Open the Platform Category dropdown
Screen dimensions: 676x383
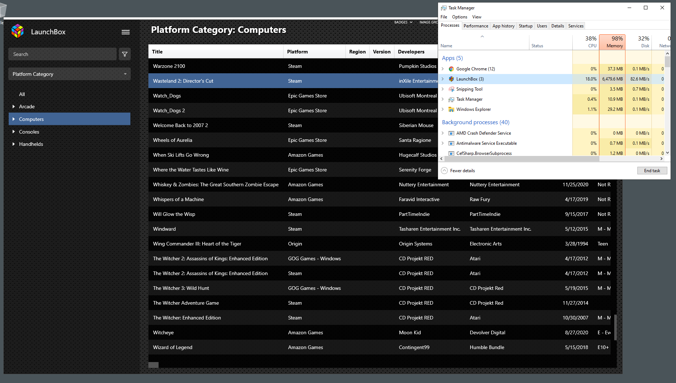[x=69, y=74]
